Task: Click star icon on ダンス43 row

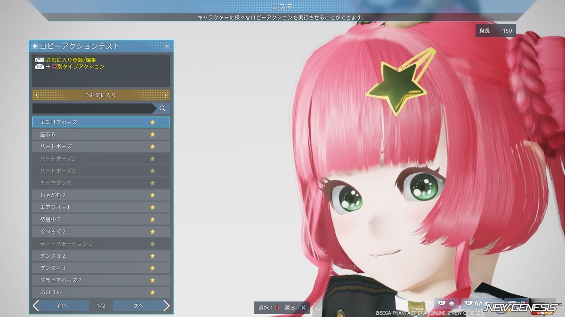Action: [153, 268]
